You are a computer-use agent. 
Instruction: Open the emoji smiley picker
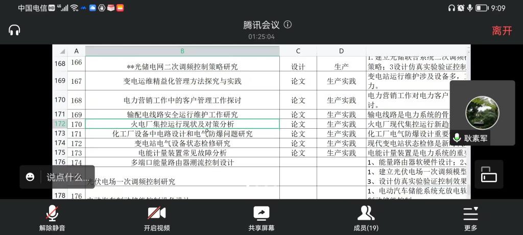(x=30, y=177)
